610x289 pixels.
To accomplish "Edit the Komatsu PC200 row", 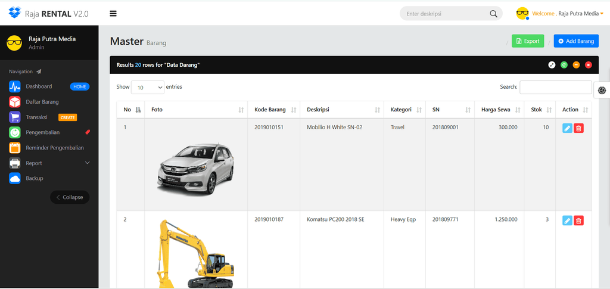I will point(567,220).
